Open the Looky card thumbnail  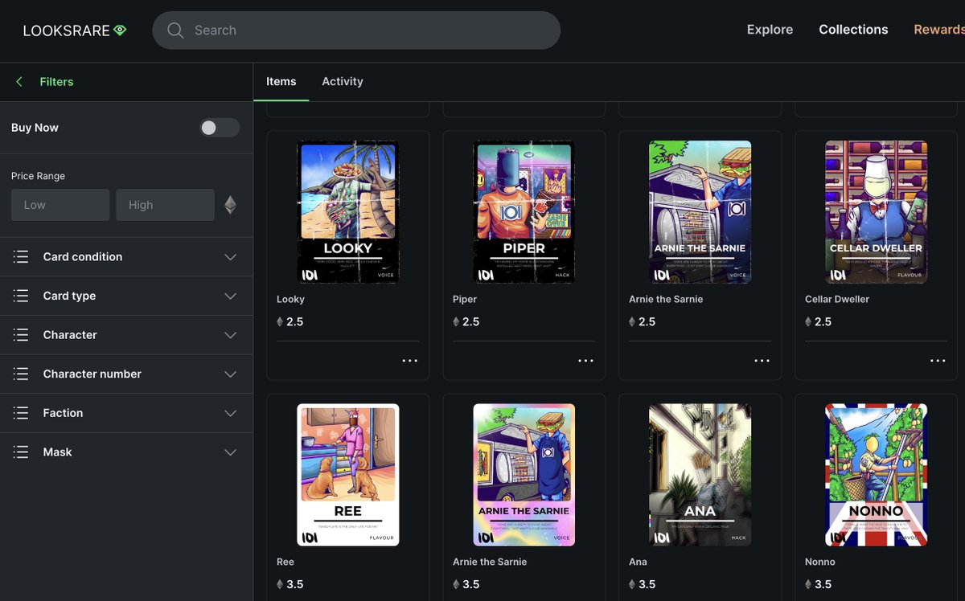(x=348, y=212)
